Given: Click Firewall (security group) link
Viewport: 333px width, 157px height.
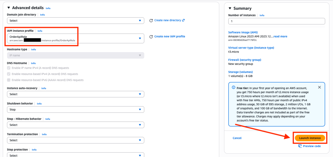Looking at the screenshot, I should tap(245, 60).
